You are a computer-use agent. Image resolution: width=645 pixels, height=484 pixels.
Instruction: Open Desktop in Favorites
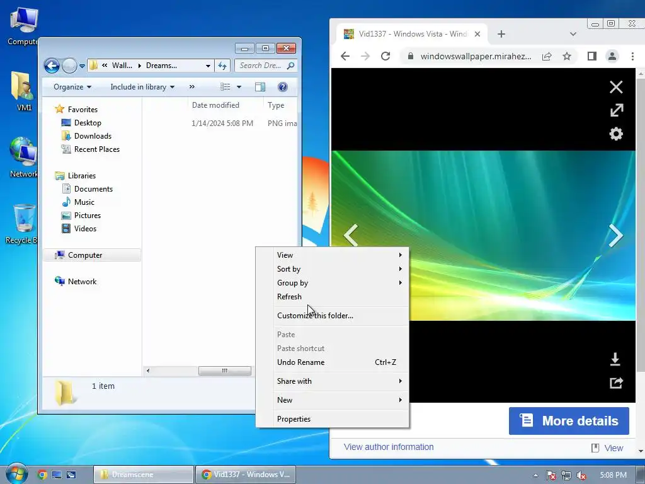click(87, 123)
